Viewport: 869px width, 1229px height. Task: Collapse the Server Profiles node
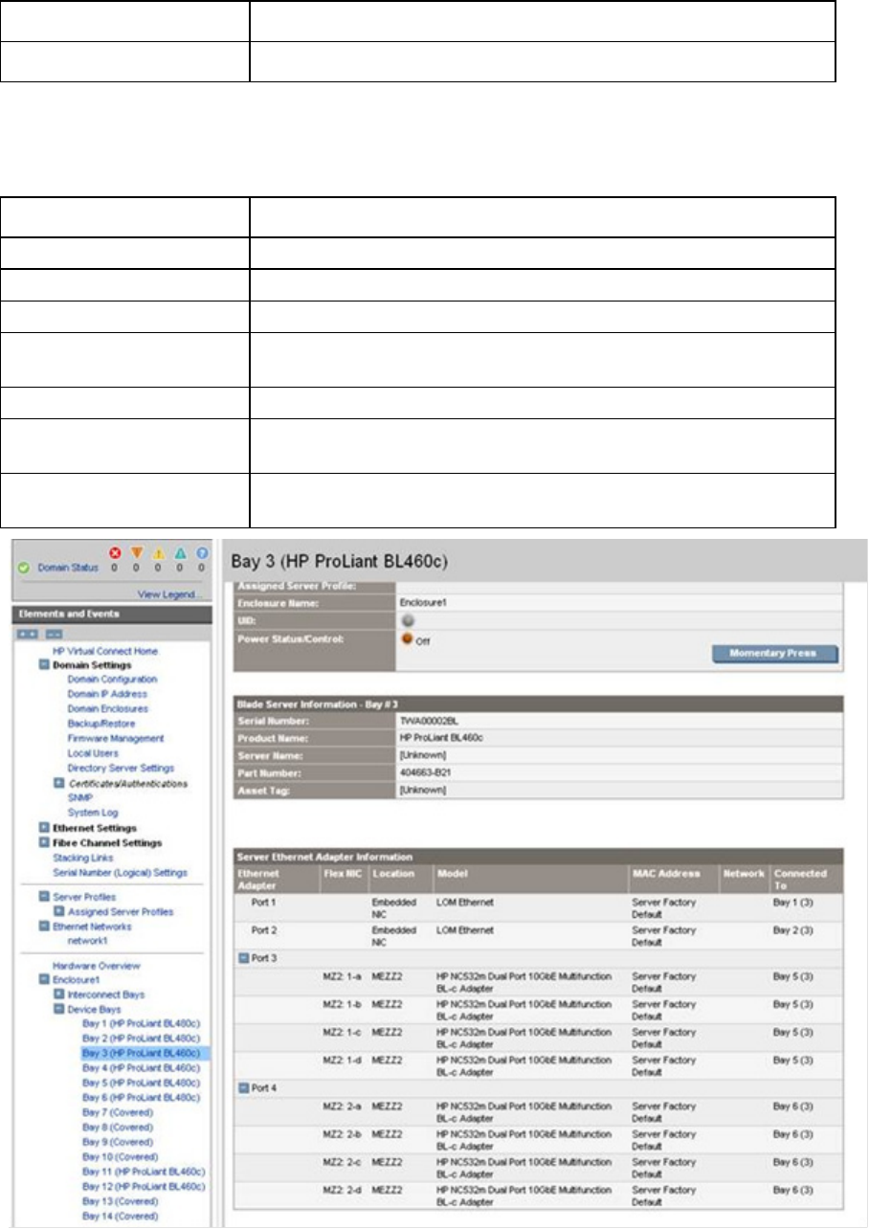[44, 897]
